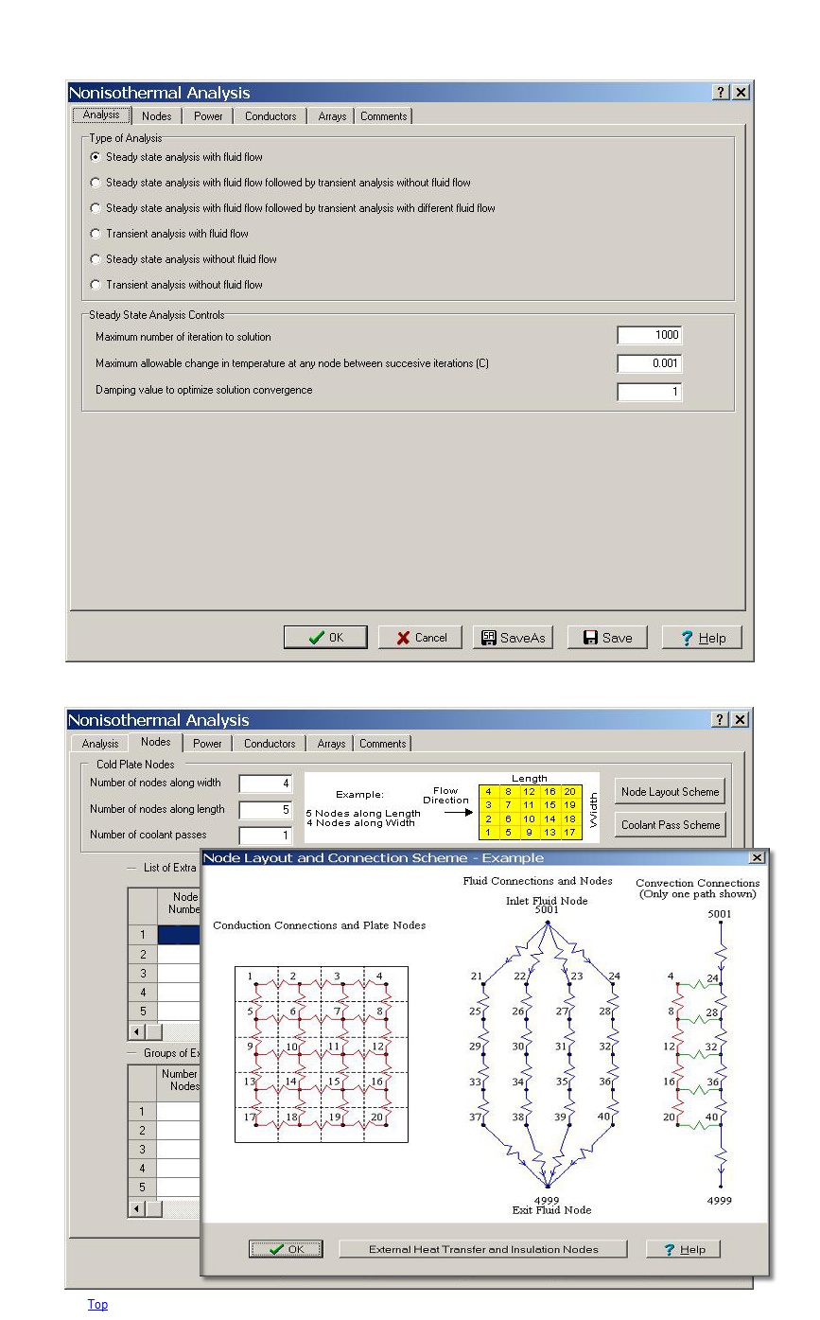Switch to Arrays tab in the upper dialog
Screen dimensions: 820x1320
[x=332, y=116]
